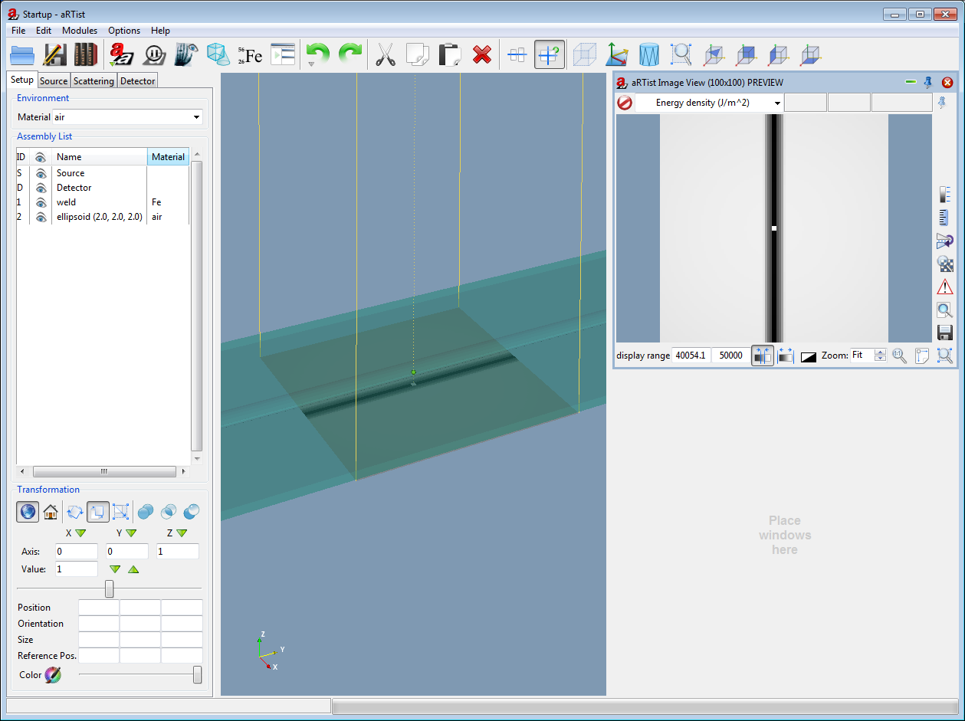Select the second cube view preset
Viewport: 965px width, 721px height.
click(x=746, y=55)
